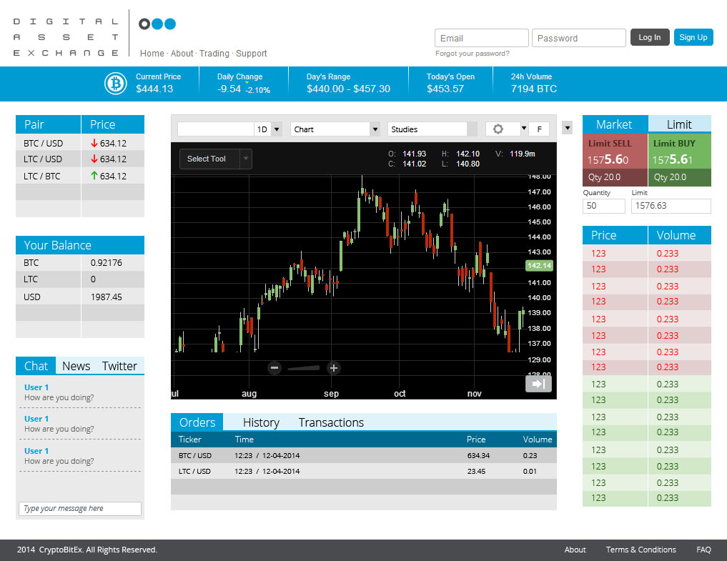Click the zoom-out minus icon on chart
This screenshot has height=561, width=727.
(275, 368)
